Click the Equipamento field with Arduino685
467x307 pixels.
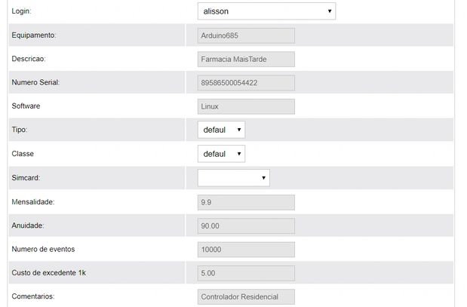(246, 35)
